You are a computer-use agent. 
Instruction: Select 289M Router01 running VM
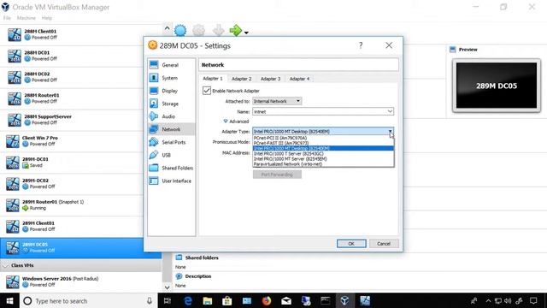[x=81, y=205]
